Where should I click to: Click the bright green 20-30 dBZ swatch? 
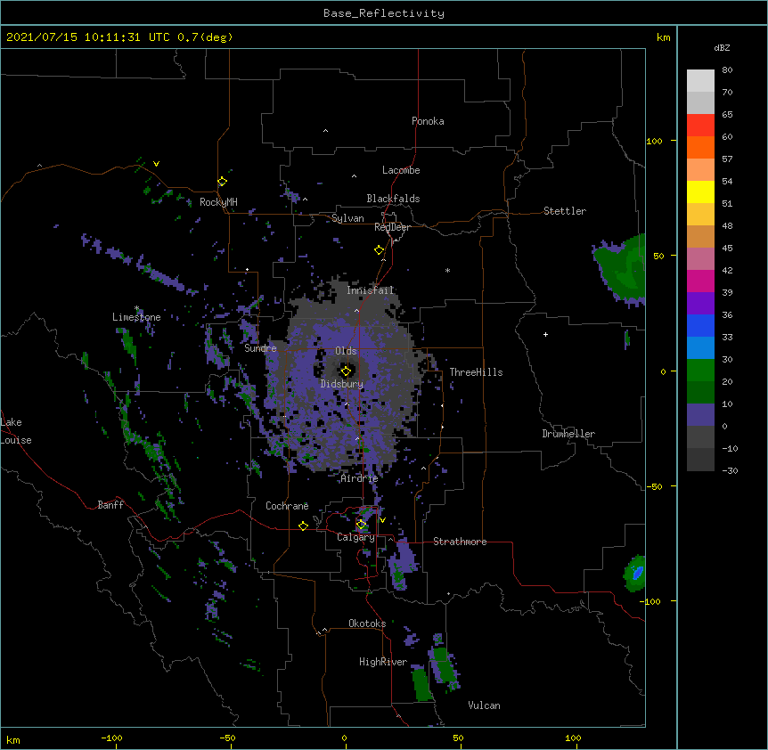click(x=700, y=371)
